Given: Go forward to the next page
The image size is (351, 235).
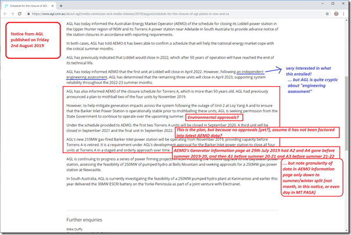Looking at the screenshot, I should 13,14.
